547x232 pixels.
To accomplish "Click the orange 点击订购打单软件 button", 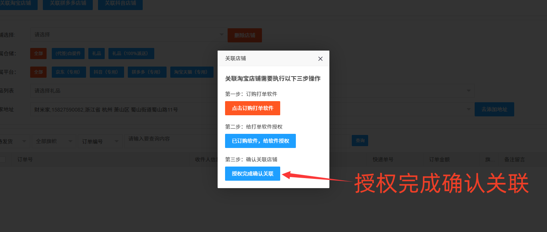I will click(252, 108).
